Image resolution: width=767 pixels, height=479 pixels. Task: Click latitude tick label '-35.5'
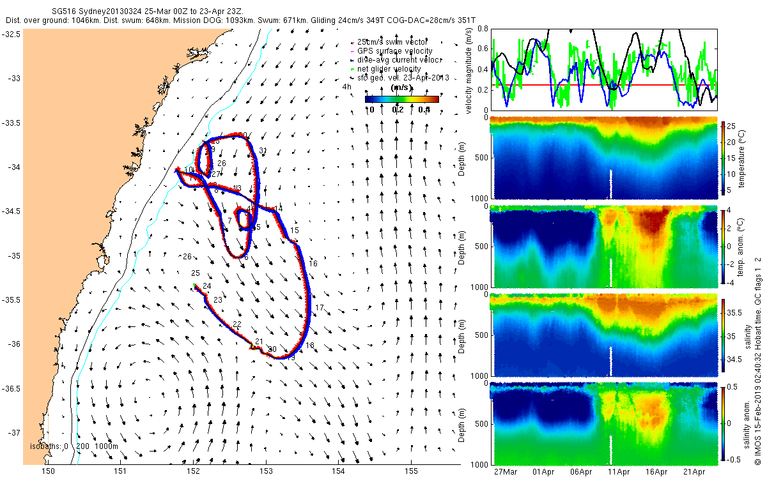tap(13, 300)
